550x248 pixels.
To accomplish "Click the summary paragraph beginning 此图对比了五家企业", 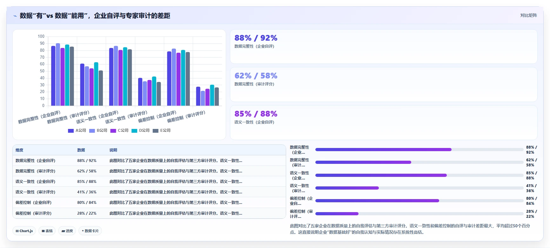I will [410, 229].
